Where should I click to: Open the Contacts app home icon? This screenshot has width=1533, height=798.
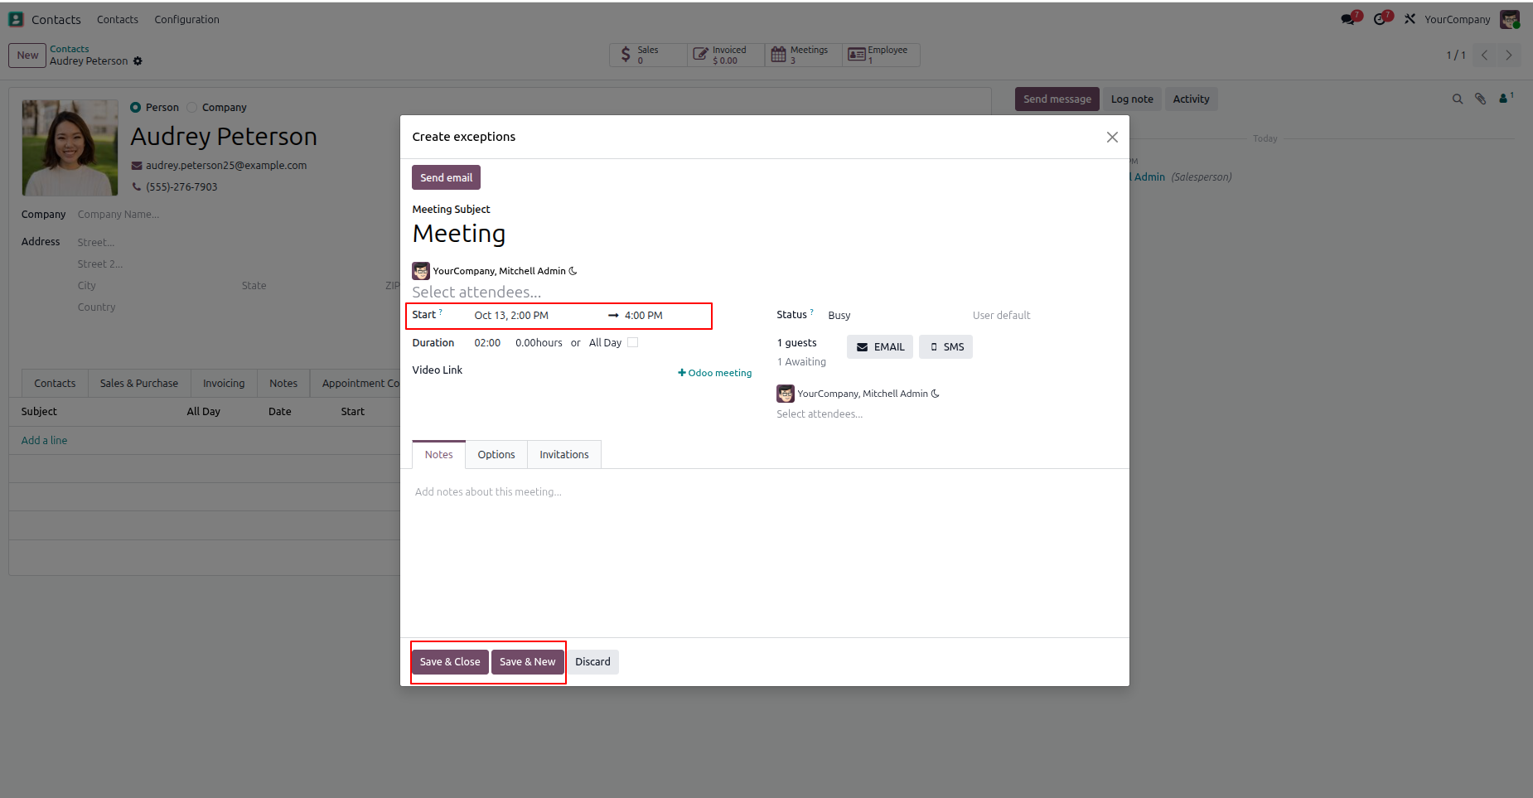(x=16, y=19)
